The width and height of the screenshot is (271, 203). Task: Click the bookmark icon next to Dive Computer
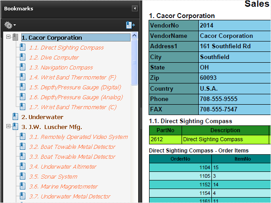click(x=23, y=57)
